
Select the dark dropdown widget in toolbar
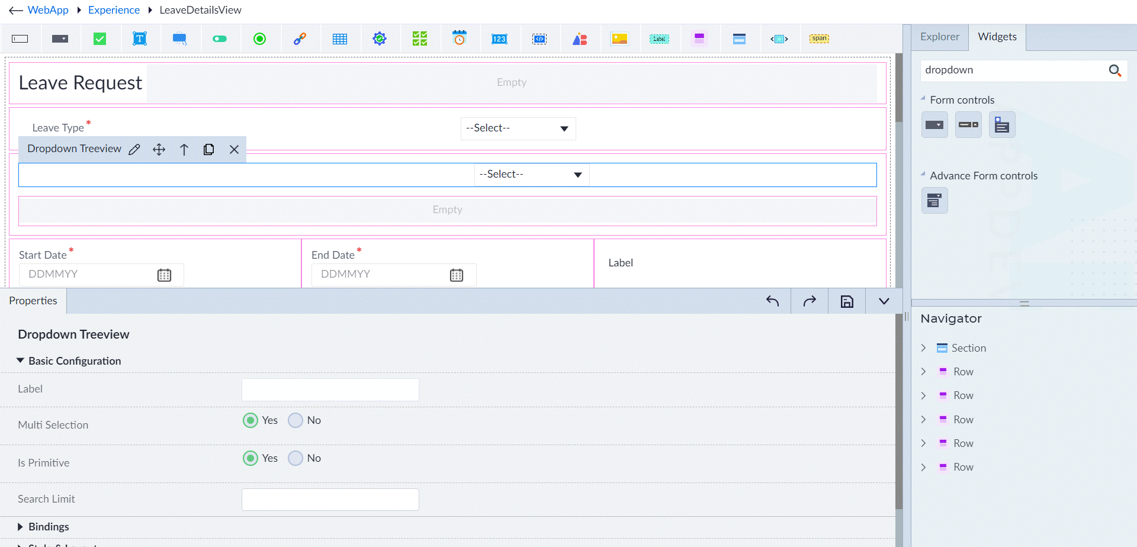(x=60, y=39)
